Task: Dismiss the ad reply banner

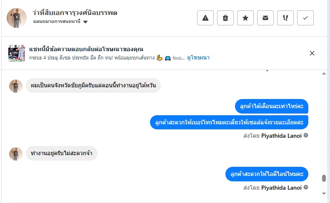Action: pos(312,53)
